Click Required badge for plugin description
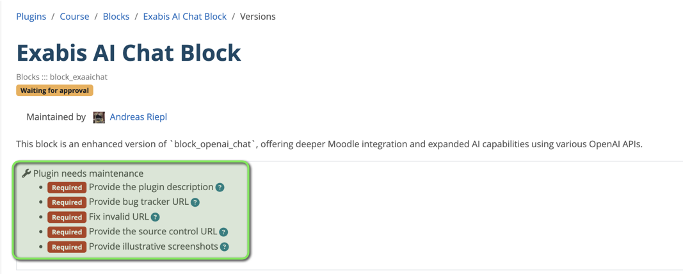Screen dimensions: 683x274 pos(67,188)
